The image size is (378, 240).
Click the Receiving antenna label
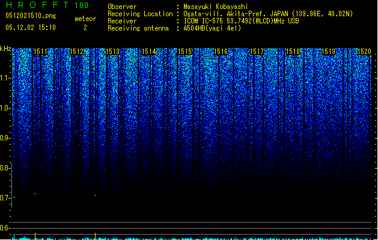click(138, 28)
